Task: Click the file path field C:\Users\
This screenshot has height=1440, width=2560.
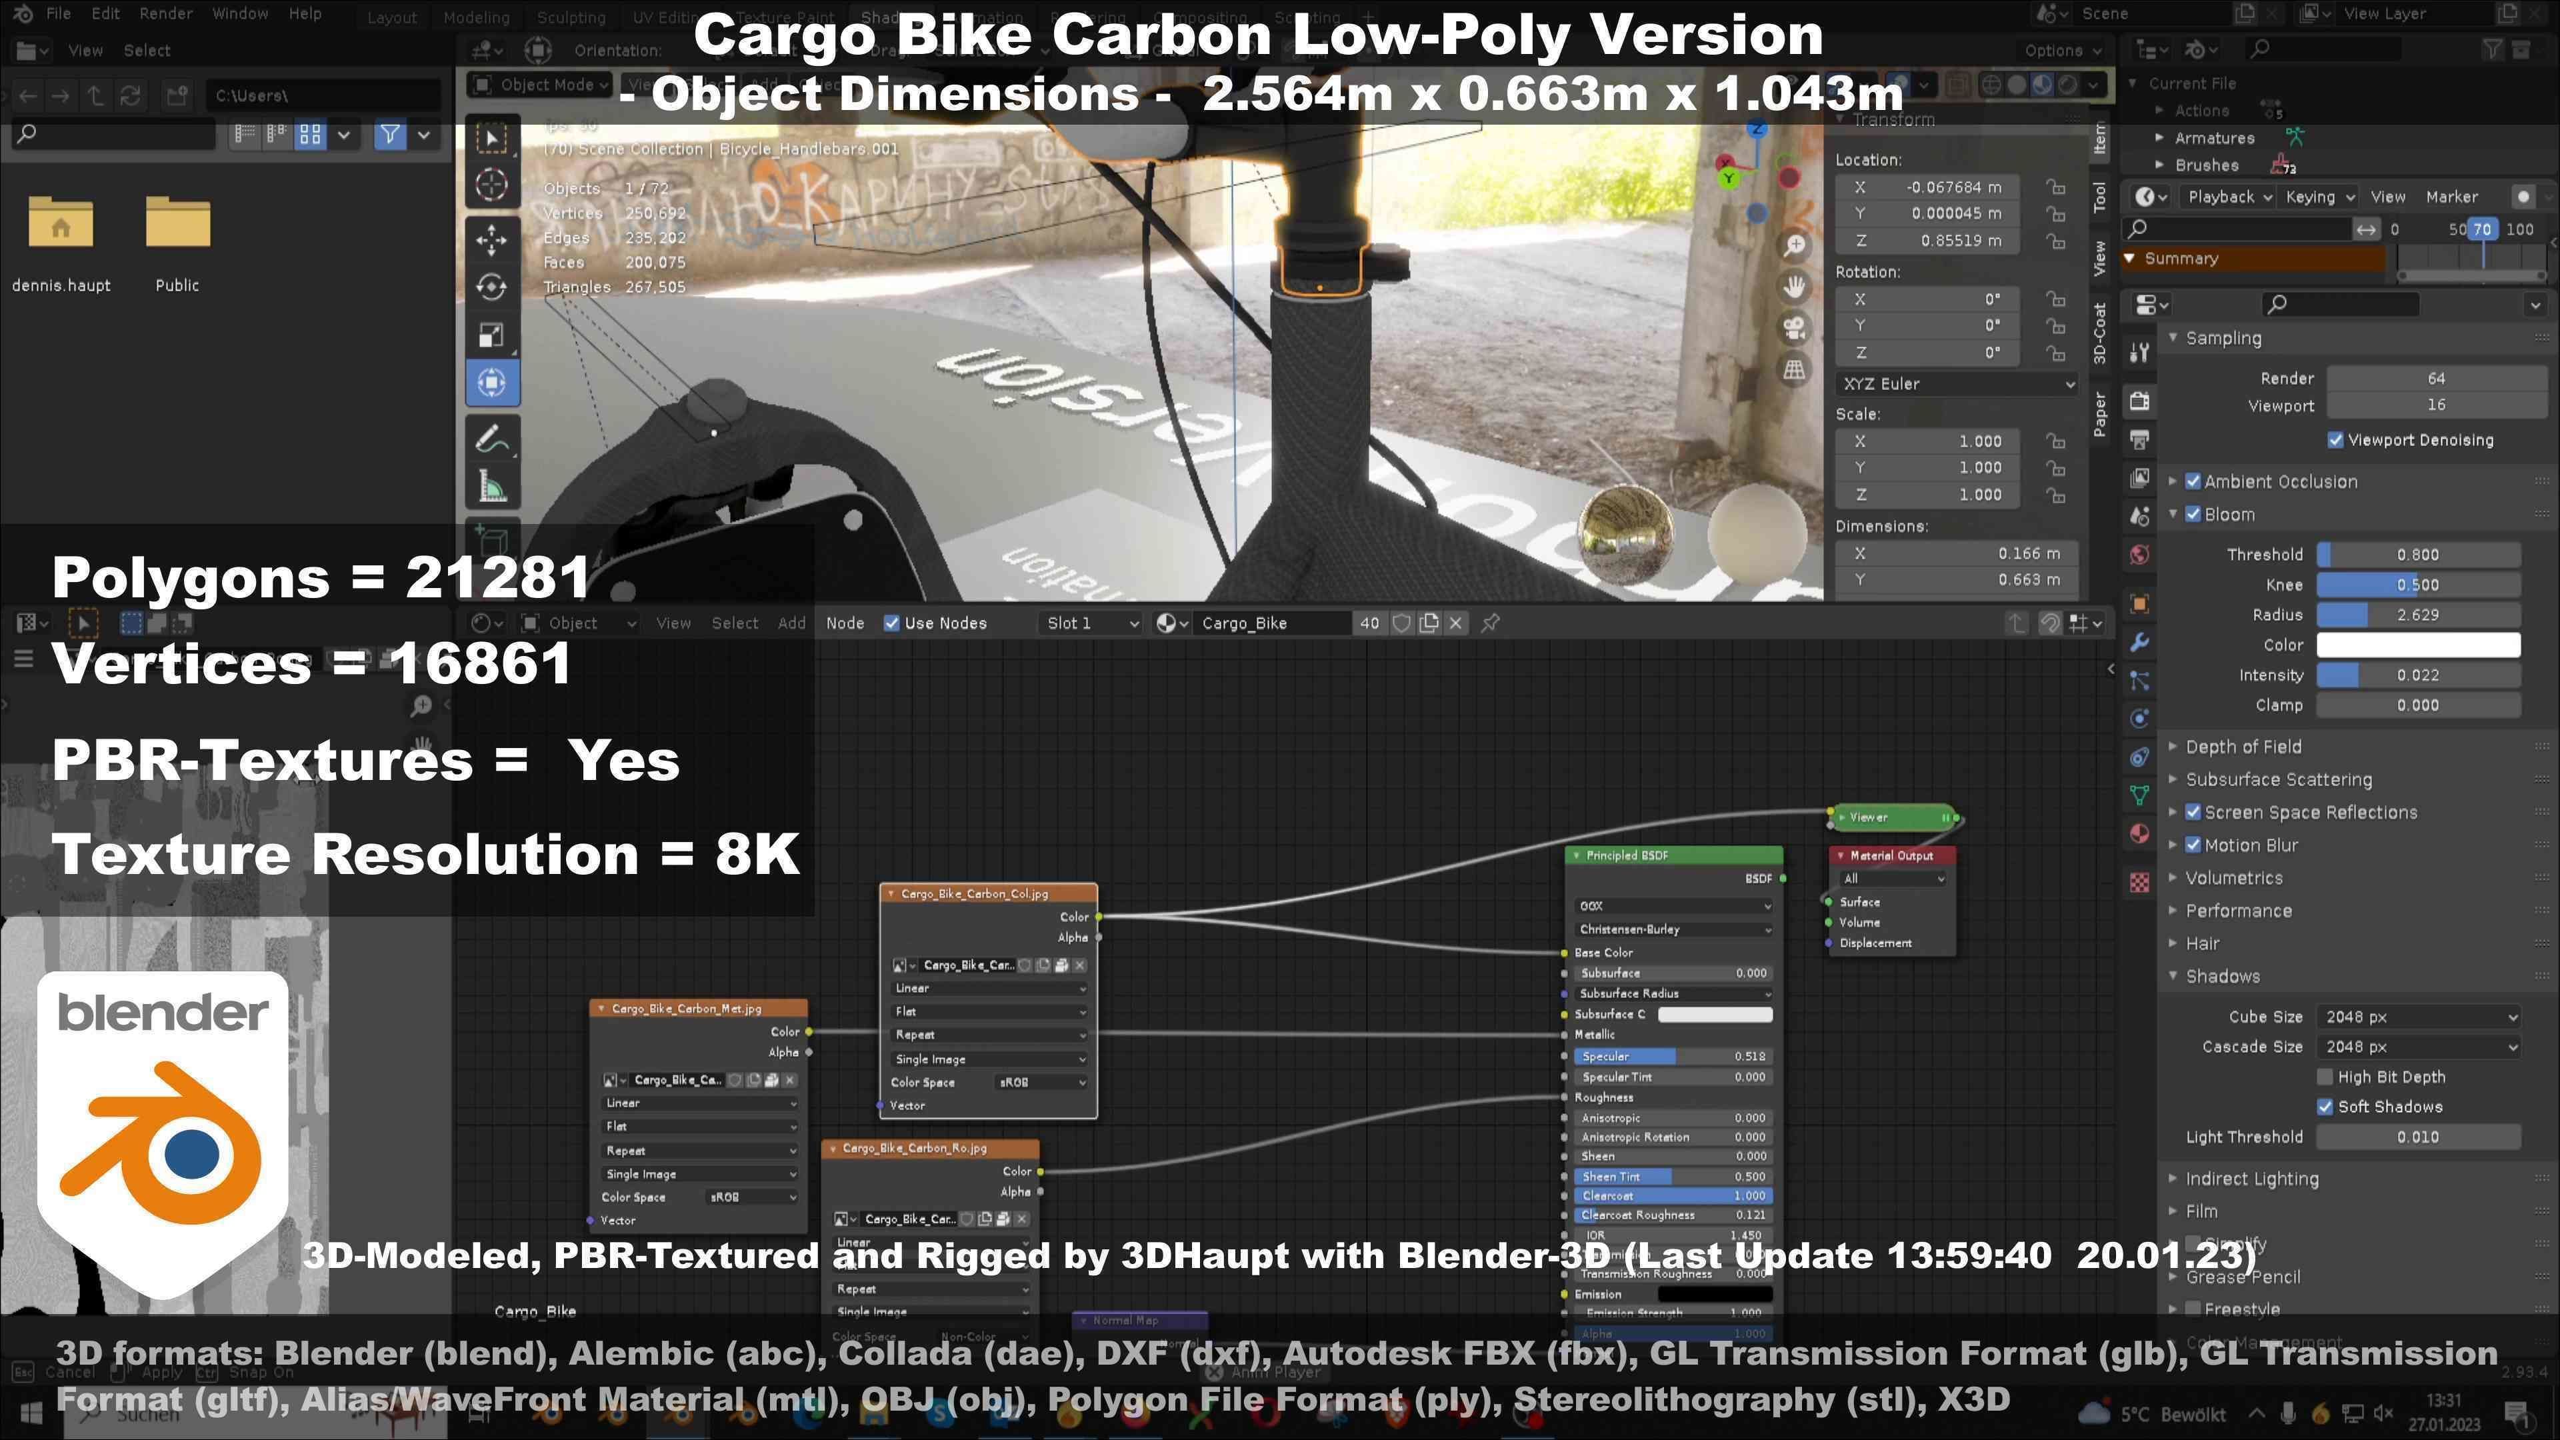Action: (324, 95)
